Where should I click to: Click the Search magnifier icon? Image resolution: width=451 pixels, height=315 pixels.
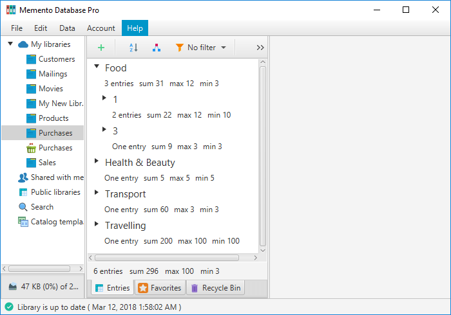(x=23, y=207)
